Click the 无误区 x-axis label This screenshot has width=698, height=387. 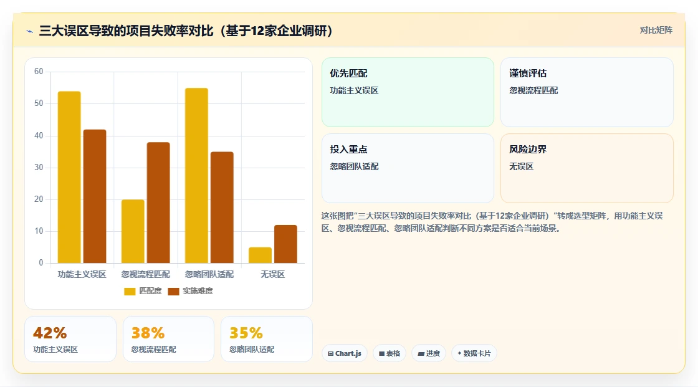(272, 274)
